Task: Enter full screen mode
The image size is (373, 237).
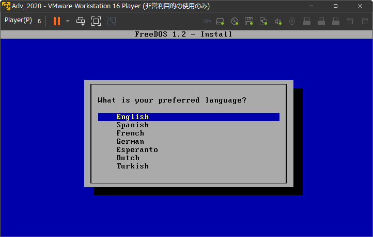Action: 96,21
